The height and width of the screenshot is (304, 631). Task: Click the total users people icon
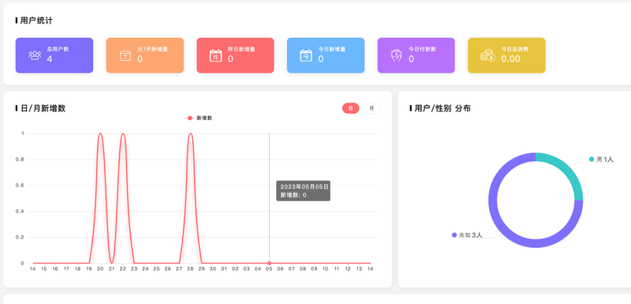[x=35, y=55]
